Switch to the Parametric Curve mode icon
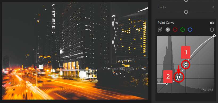This screenshot has width=218, height=103. coord(160,30)
